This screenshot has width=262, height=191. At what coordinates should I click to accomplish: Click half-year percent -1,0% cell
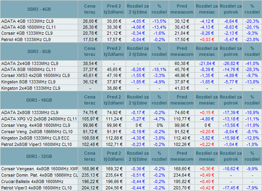(252, 144)
